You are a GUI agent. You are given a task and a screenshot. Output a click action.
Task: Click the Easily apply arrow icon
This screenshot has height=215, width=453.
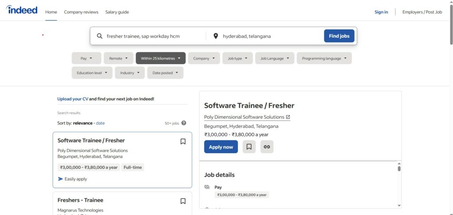[x=61, y=179]
